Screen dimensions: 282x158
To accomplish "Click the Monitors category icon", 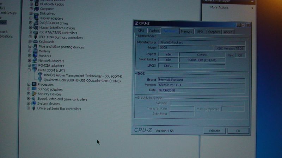I will (35, 56).
